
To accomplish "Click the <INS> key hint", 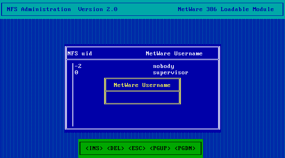I will coord(94,148).
